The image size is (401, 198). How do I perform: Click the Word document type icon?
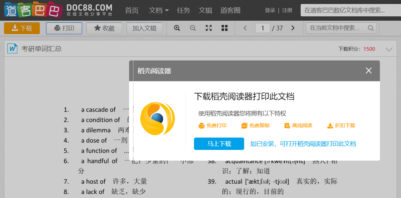tap(12, 48)
